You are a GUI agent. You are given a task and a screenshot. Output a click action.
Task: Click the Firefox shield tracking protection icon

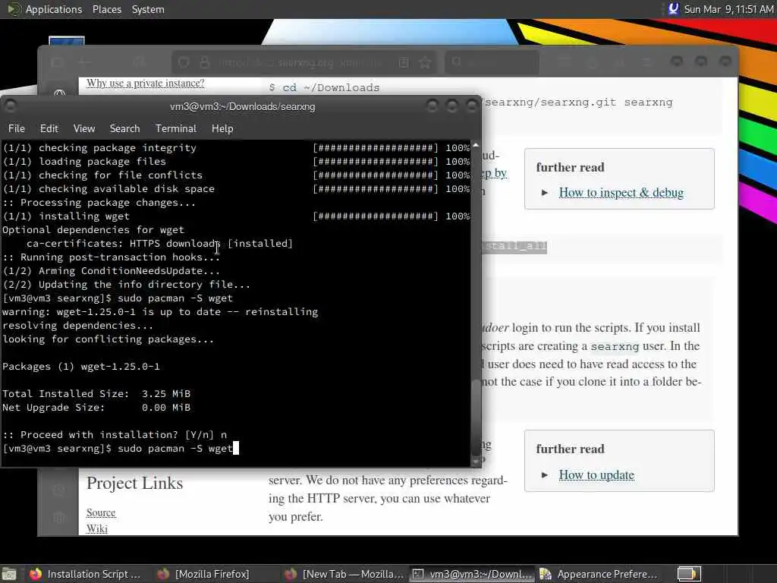click(184, 62)
